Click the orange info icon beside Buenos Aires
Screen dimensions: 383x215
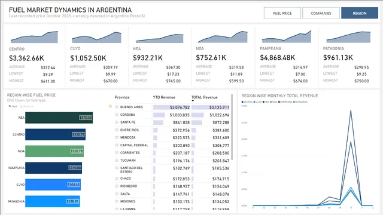click(x=110, y=106)
